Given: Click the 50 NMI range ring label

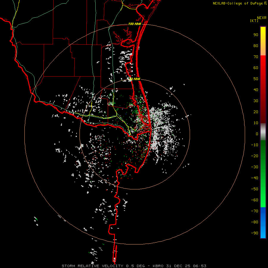Looking at the screenshot, I should pyautogui.click(x=135, y=79).
